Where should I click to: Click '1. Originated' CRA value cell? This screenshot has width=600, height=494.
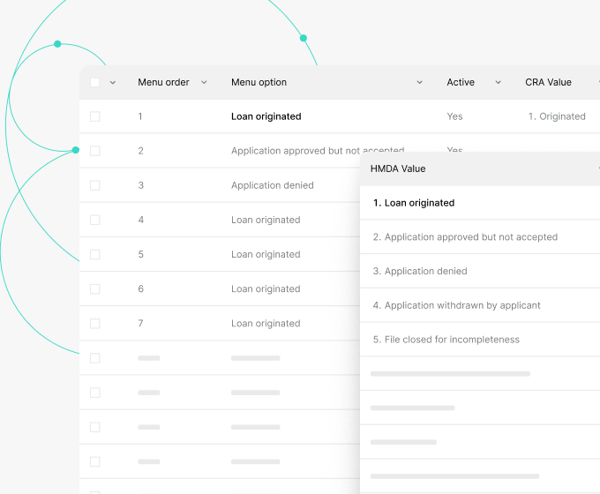coord(557,116)
